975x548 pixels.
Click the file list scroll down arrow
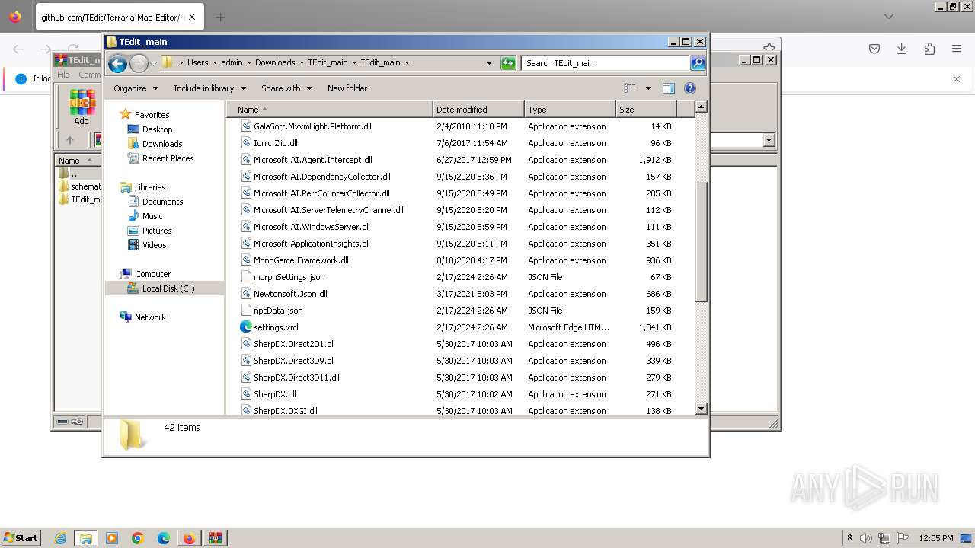[702, 409]
